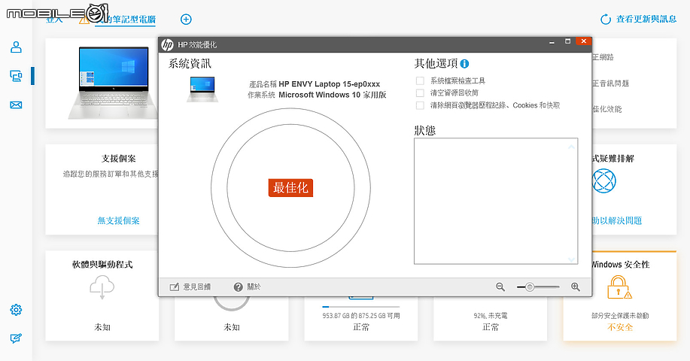Click the 狀態 box scroll up arrow
This screenshot has width=690, height=361.
tap(571, 147)
